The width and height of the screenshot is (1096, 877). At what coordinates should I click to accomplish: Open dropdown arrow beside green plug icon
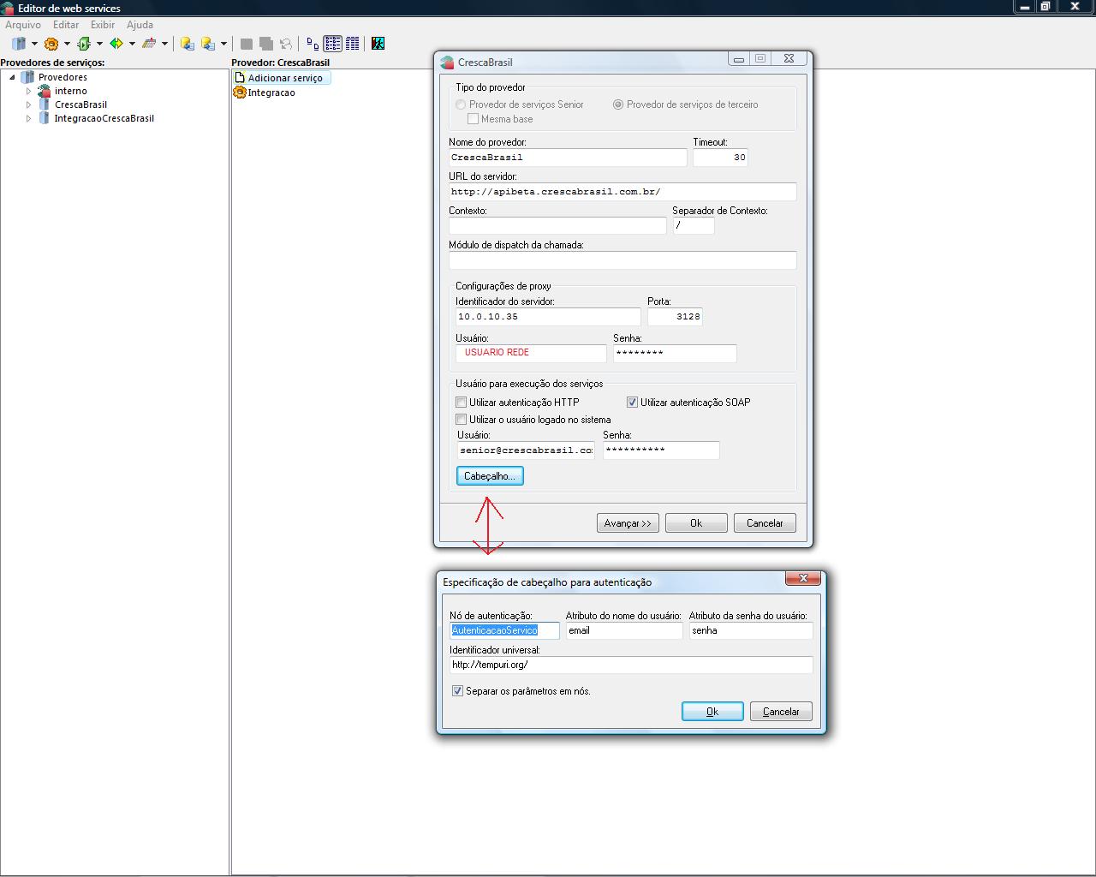click(99, 44)
